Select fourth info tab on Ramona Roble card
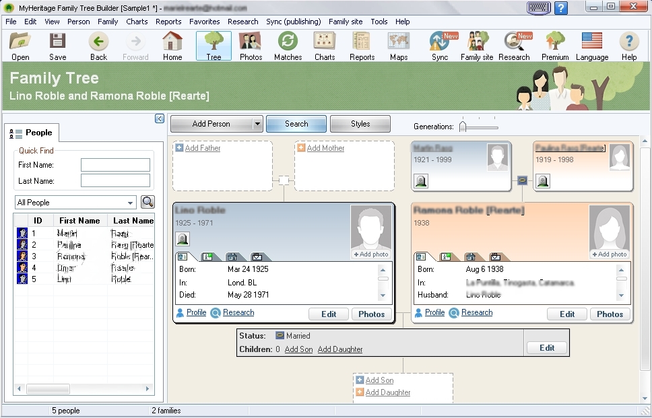This screenshot has width=652, height=418. pyautogui.click(x=496, y=256)
